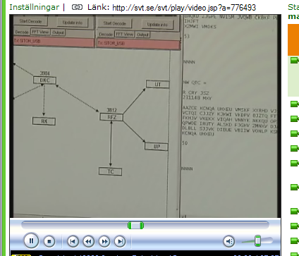
Task: Click the right Update info button
Action: tap(157, 25)
